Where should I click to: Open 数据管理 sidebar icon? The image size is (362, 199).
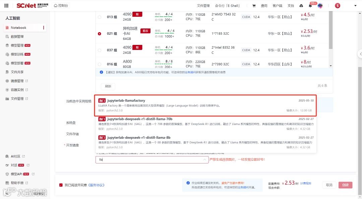pos(7,37)
